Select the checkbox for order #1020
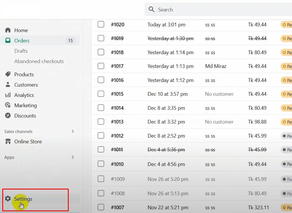 point(101,24)
